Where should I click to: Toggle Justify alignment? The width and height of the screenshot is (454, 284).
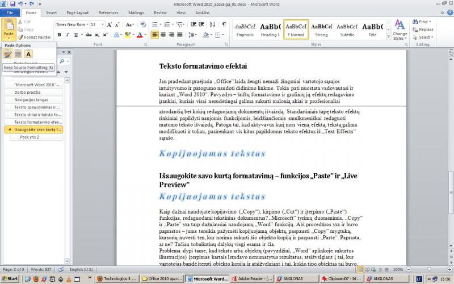tap(179, 35)
